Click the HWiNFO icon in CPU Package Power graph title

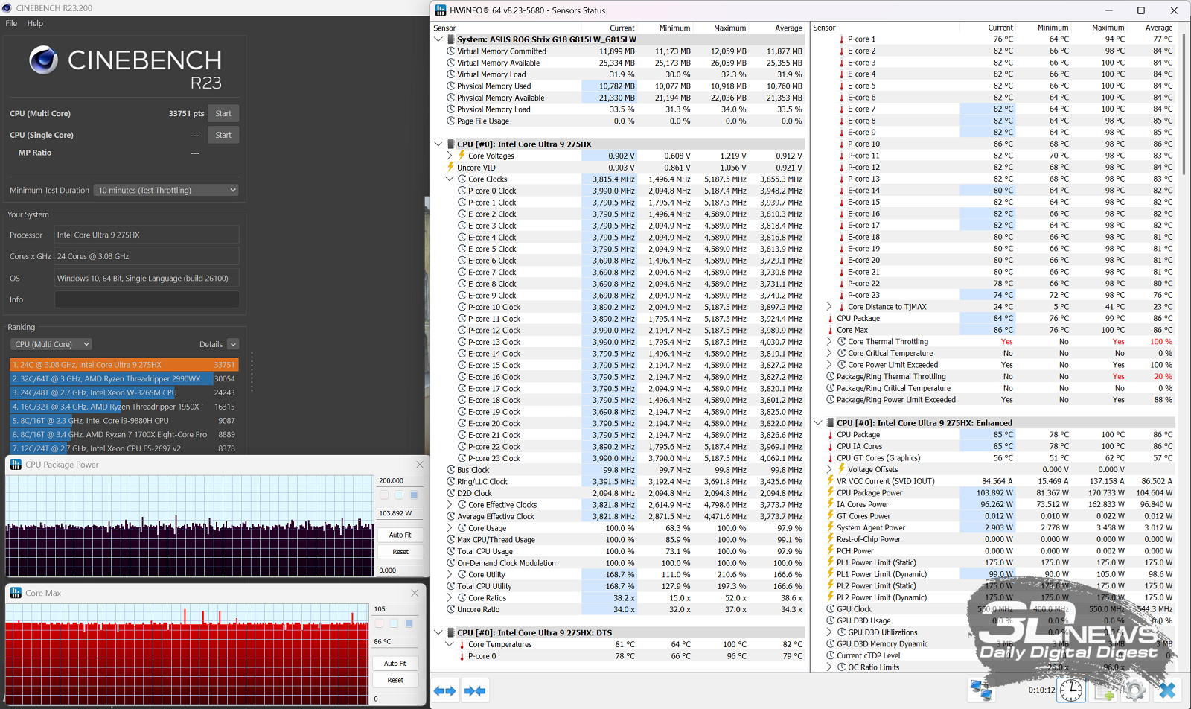(x=16, y=465)
